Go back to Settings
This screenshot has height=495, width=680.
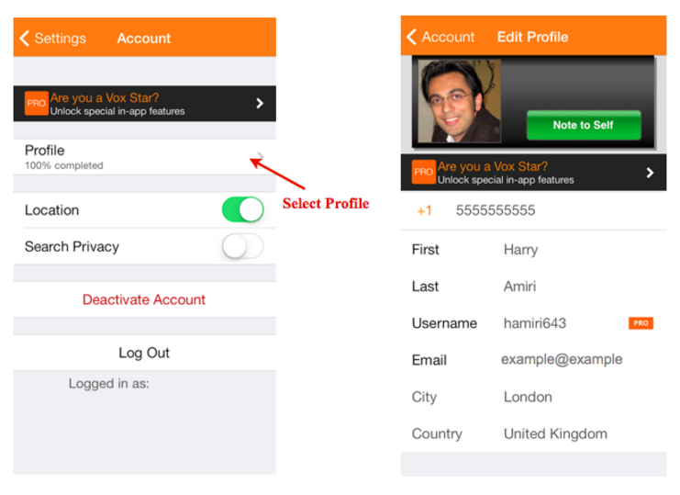pyautogui.click(x=52, y=39)
